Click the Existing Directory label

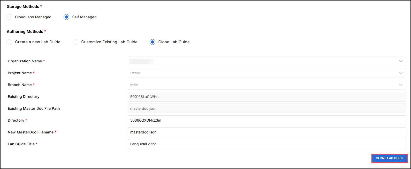(24, 97)
